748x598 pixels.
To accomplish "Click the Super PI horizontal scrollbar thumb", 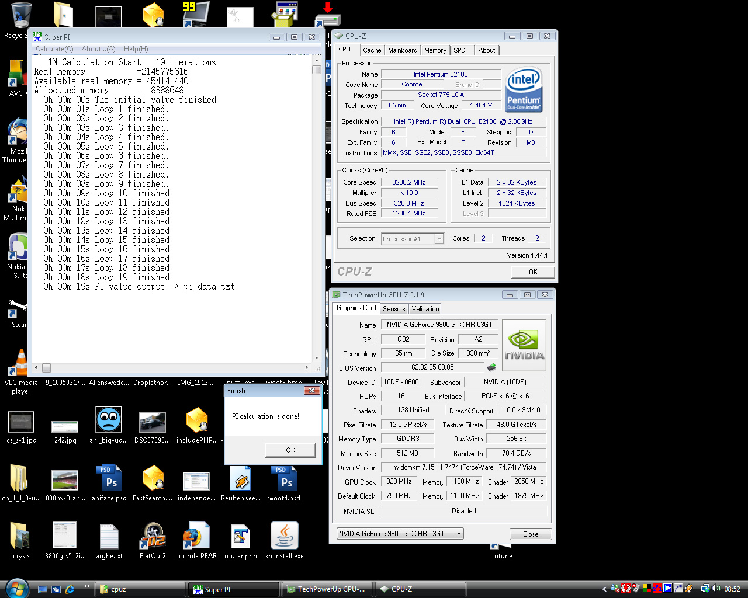I will tap(46, 368).
